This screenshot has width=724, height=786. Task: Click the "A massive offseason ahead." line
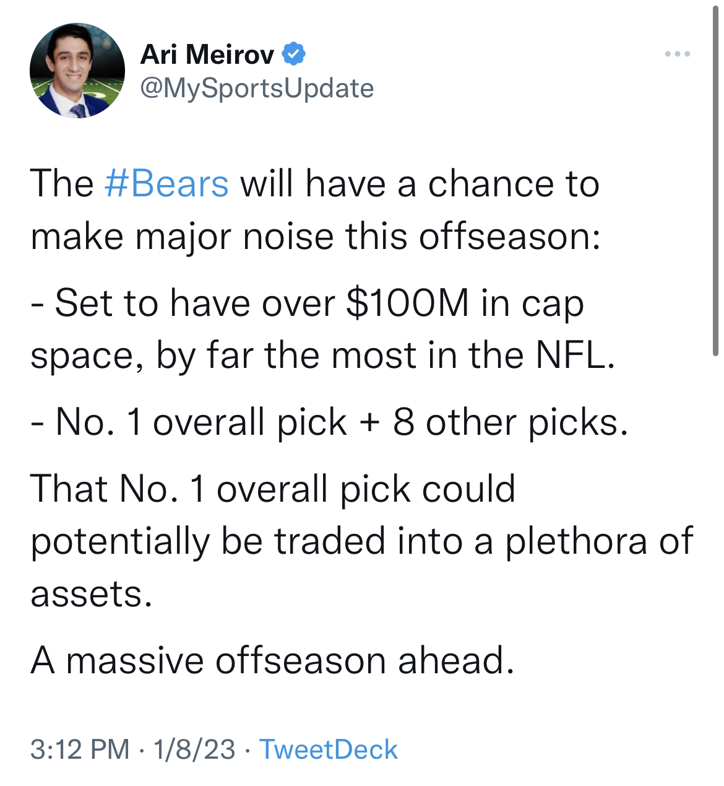[x=272, y=660]
